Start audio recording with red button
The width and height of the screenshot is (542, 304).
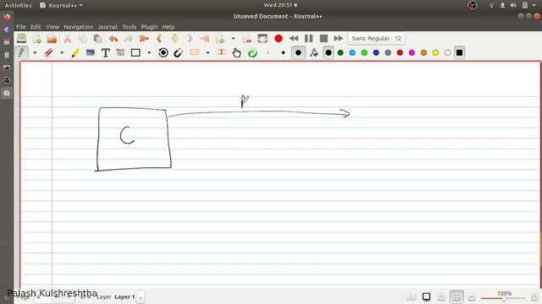pyautogui.click(x=279, y=38)
